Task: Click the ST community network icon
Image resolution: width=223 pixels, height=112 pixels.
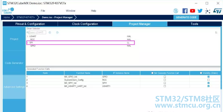Action: pyautogui.click(x=207, y=11)
